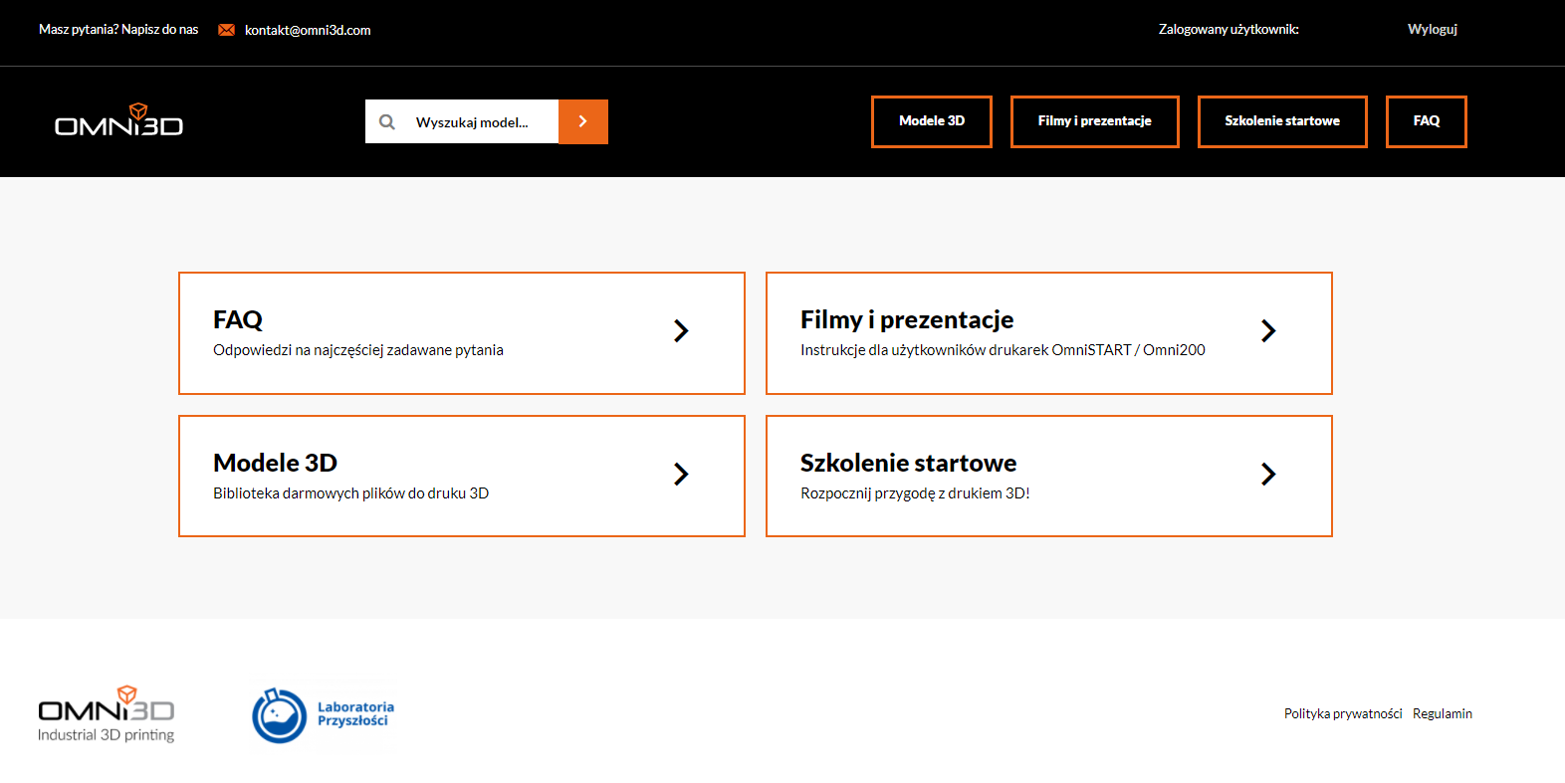Click the FAQ card chevron arrow

point(681,330)
